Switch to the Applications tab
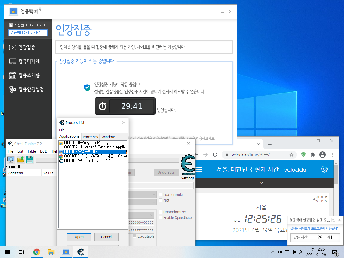The image size is (344, 258). [x=69, y=136]
